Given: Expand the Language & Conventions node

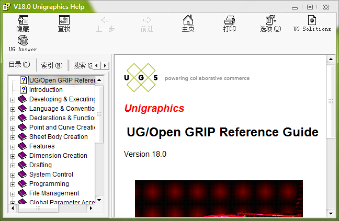Looking at the screenshot, I should (13, 109).
